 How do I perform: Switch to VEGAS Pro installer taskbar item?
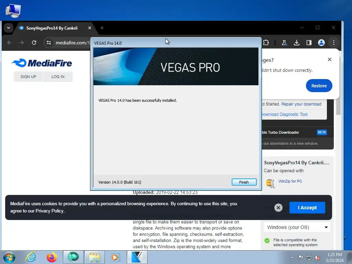[137, 257]
